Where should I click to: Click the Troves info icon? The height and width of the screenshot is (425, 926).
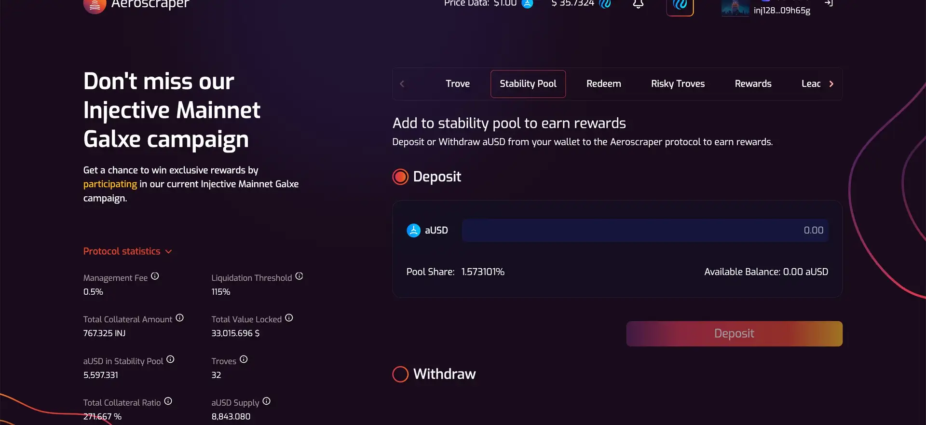pyautogui.click(x=244, y=359)
